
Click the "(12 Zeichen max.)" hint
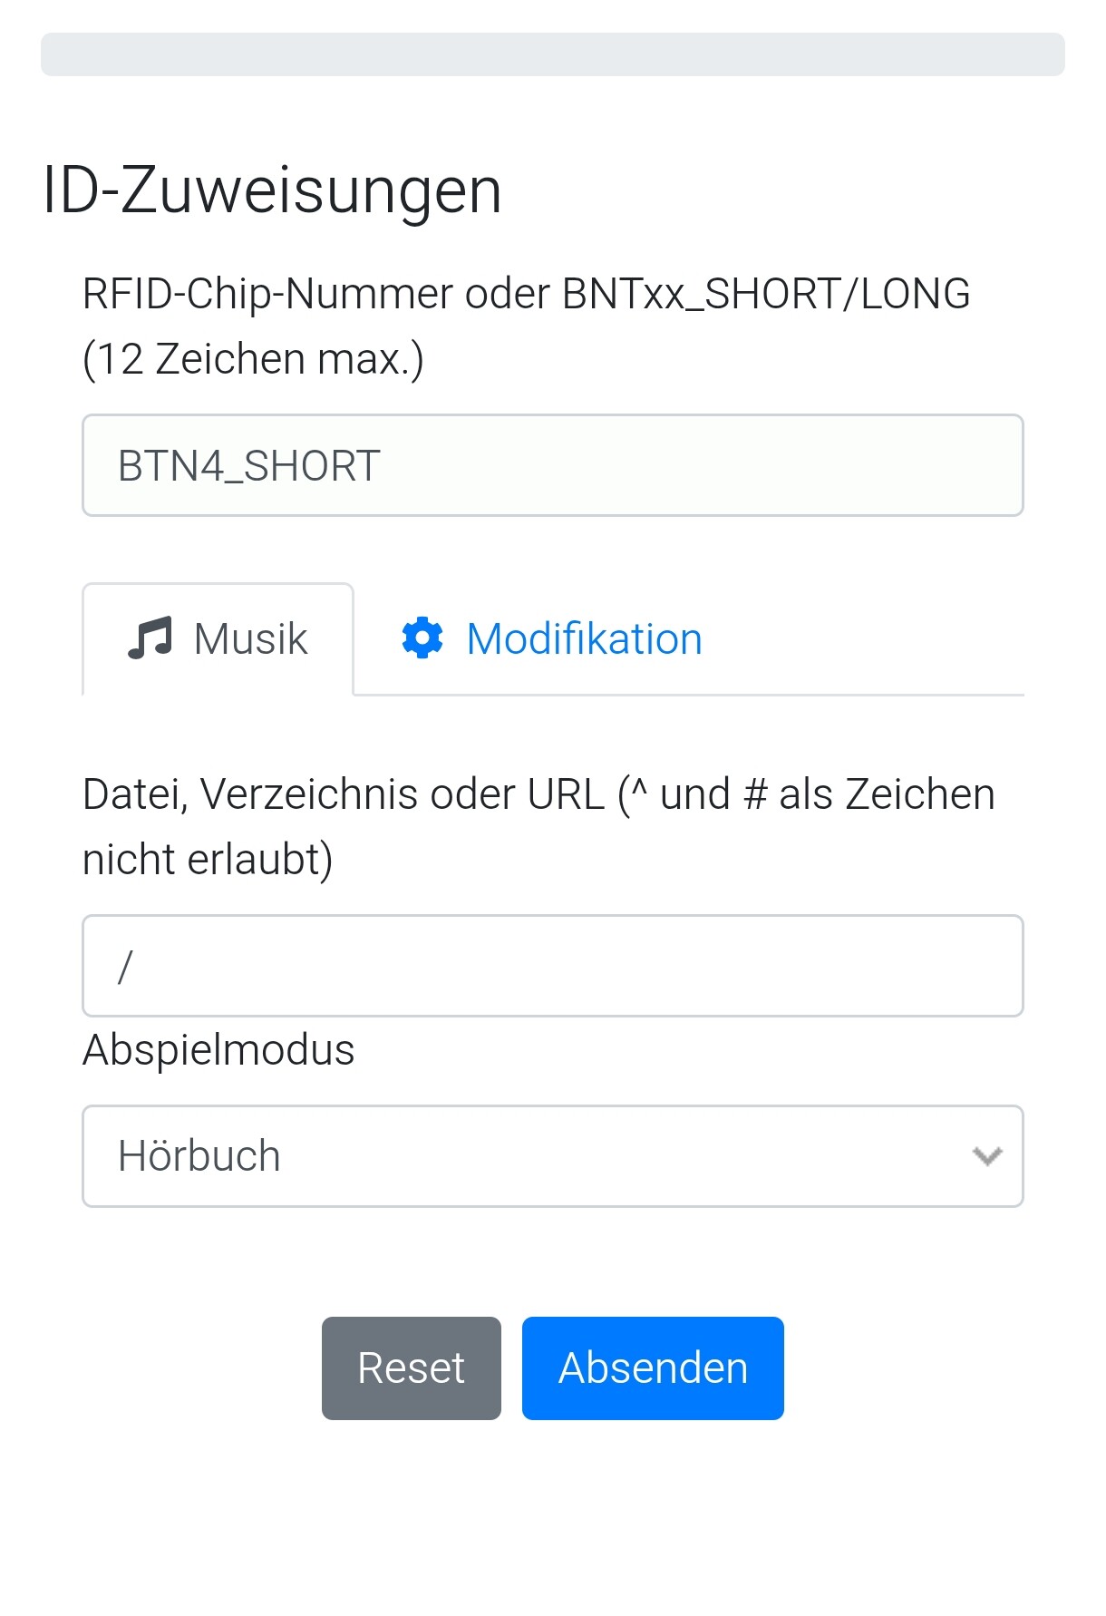(x=253, y=359)
